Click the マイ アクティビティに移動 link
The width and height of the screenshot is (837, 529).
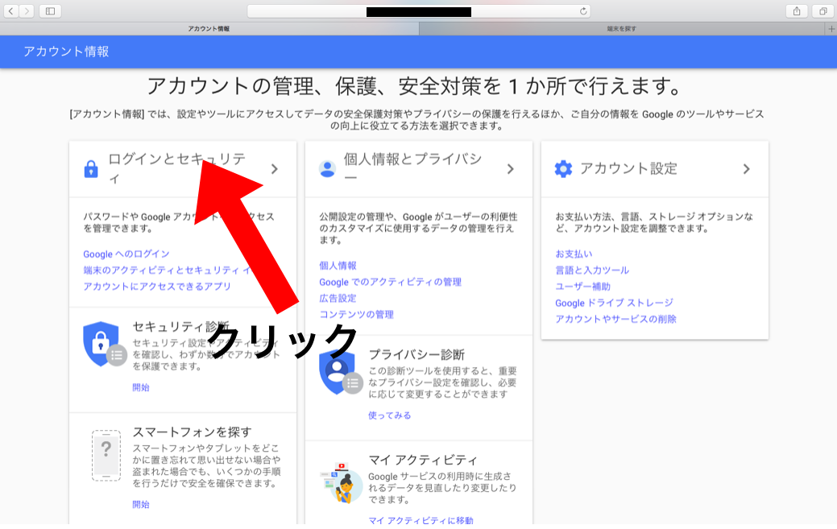click(x=421, y=520)
